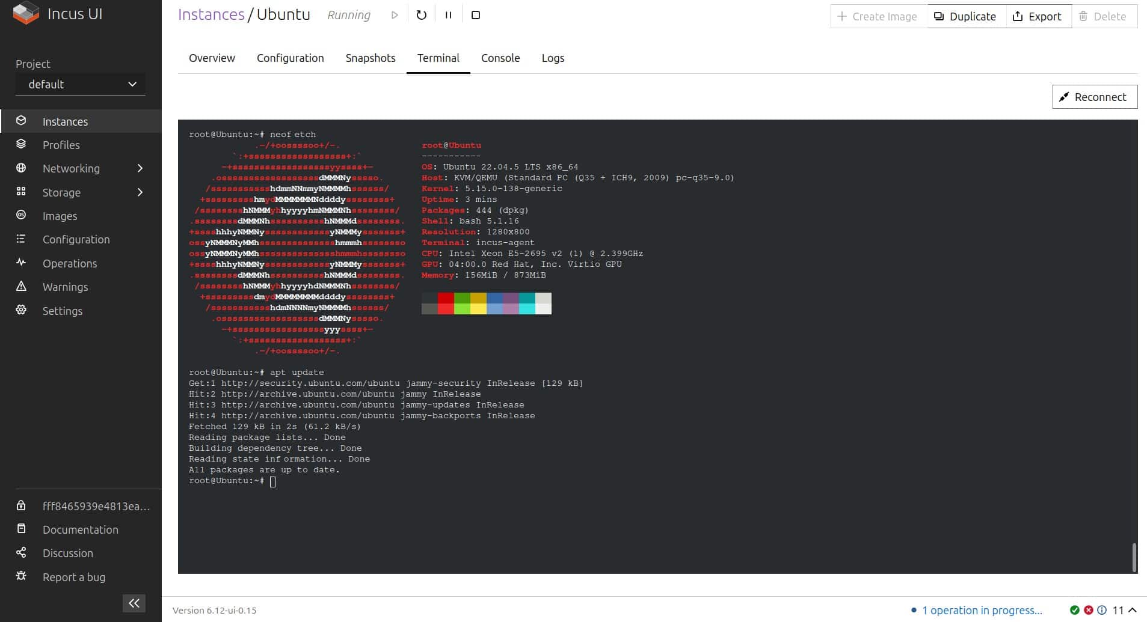
Task: Collapse the left sidebar
Action: click(134, 603)
